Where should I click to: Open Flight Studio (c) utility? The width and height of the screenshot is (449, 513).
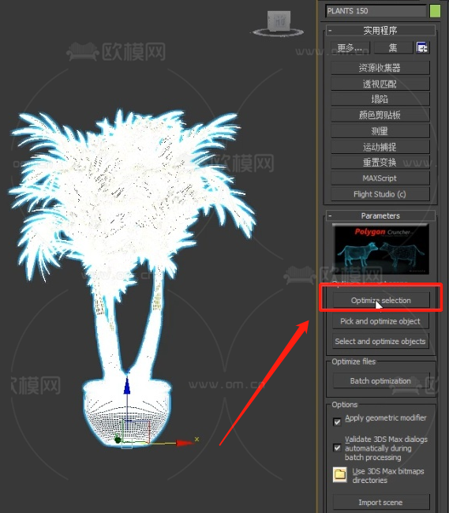pos(380,194)
